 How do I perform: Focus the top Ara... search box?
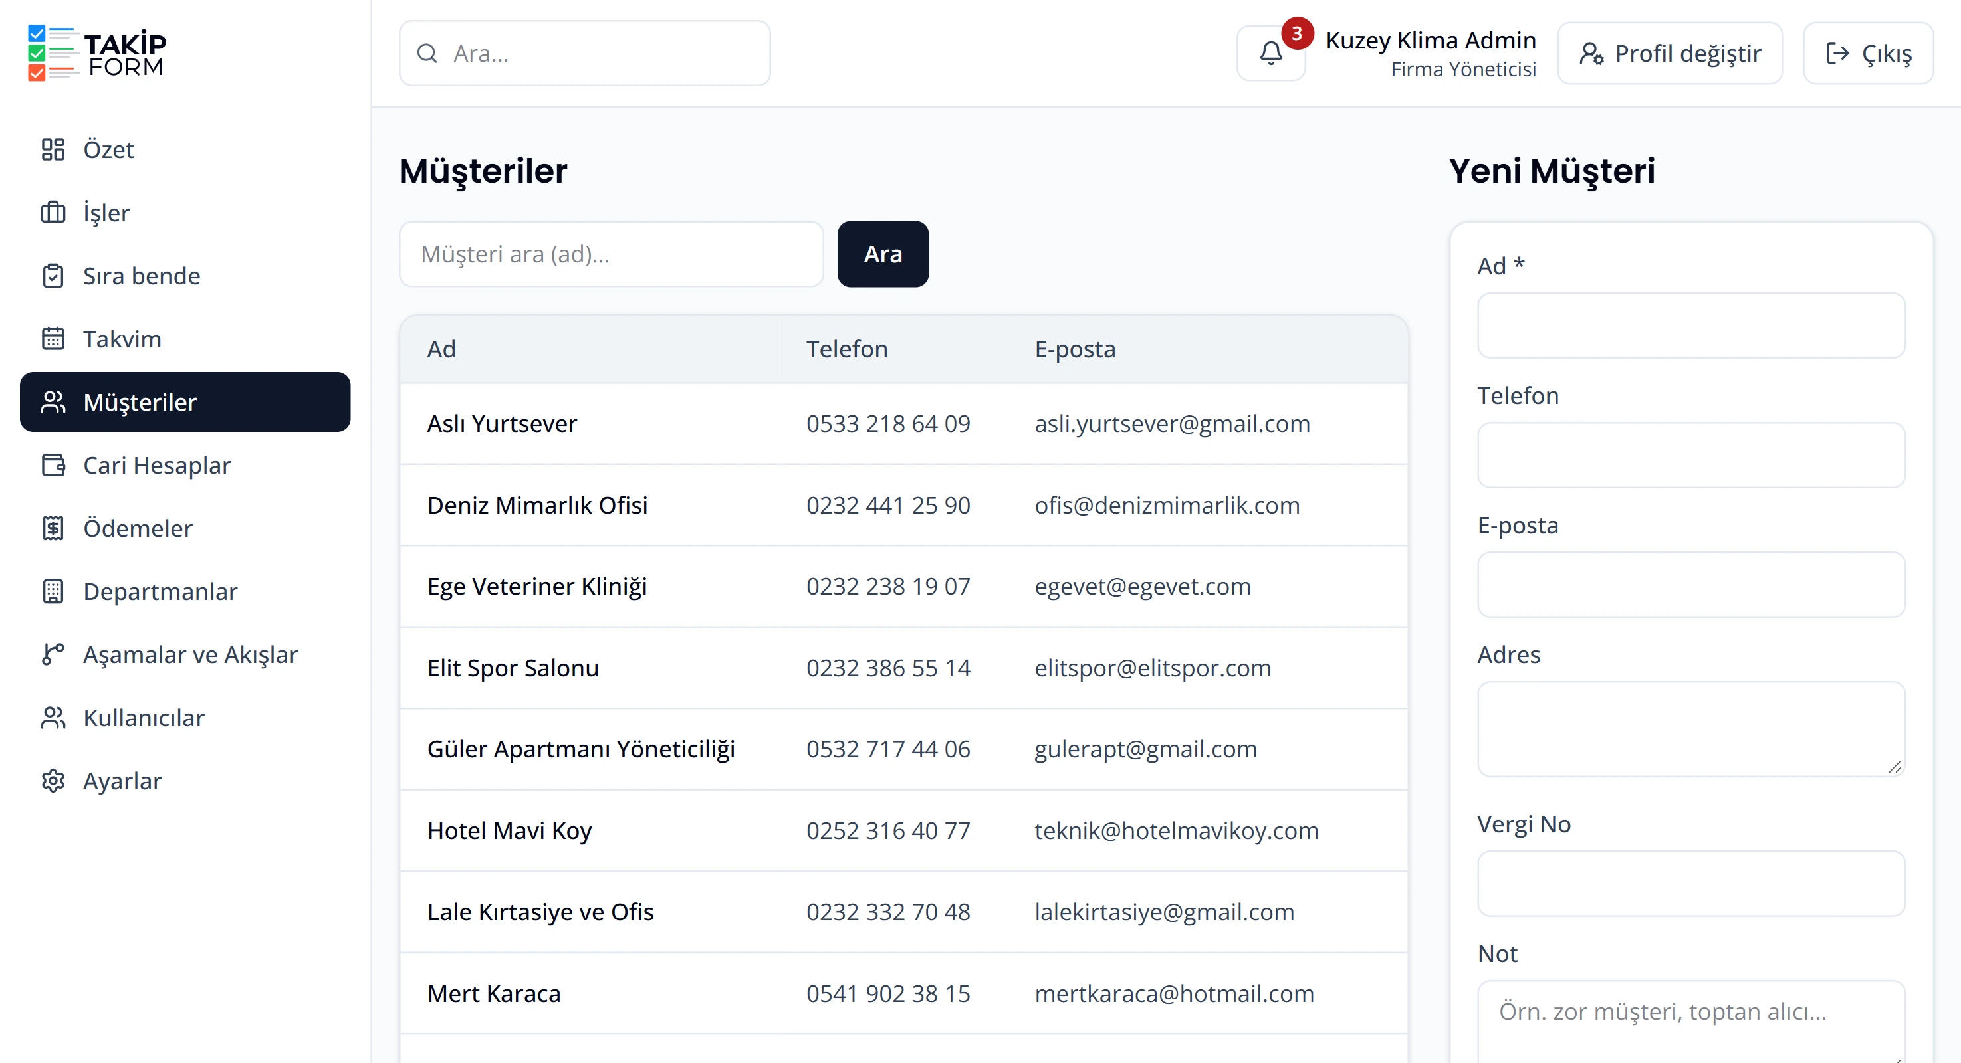coord(585,53)
